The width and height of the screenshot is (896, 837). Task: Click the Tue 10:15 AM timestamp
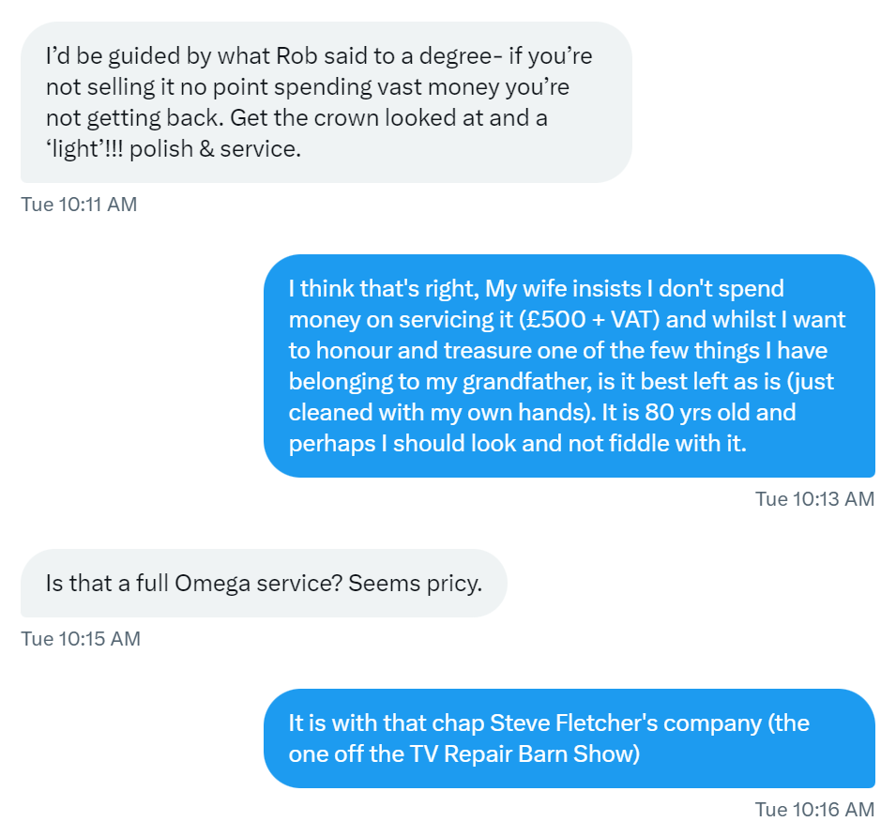coord(81,638)
